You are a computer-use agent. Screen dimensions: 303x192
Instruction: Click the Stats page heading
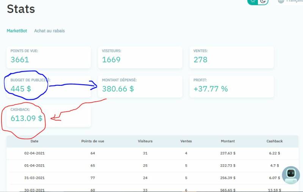point(21,9)
